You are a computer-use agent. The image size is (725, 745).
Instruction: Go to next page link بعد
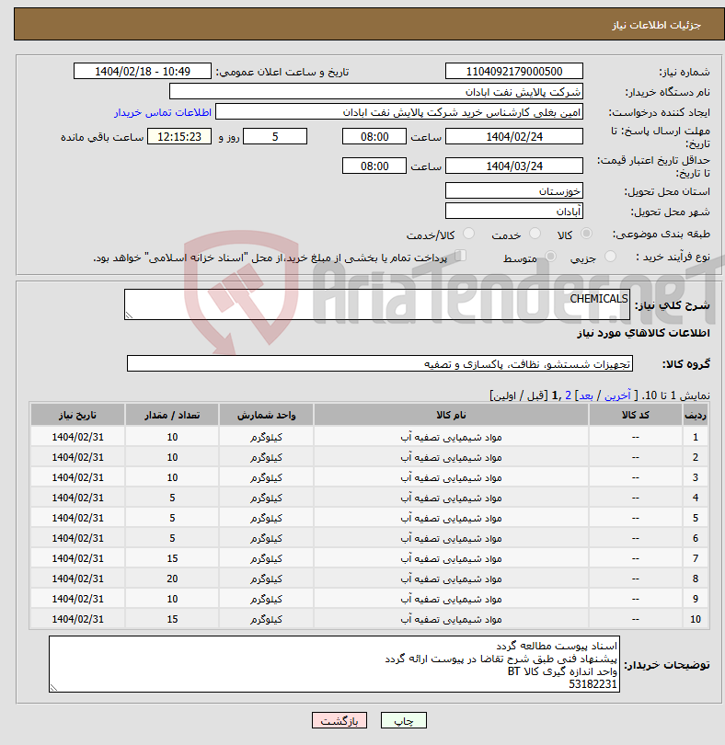pyautogui.click(x=586, y=395)
